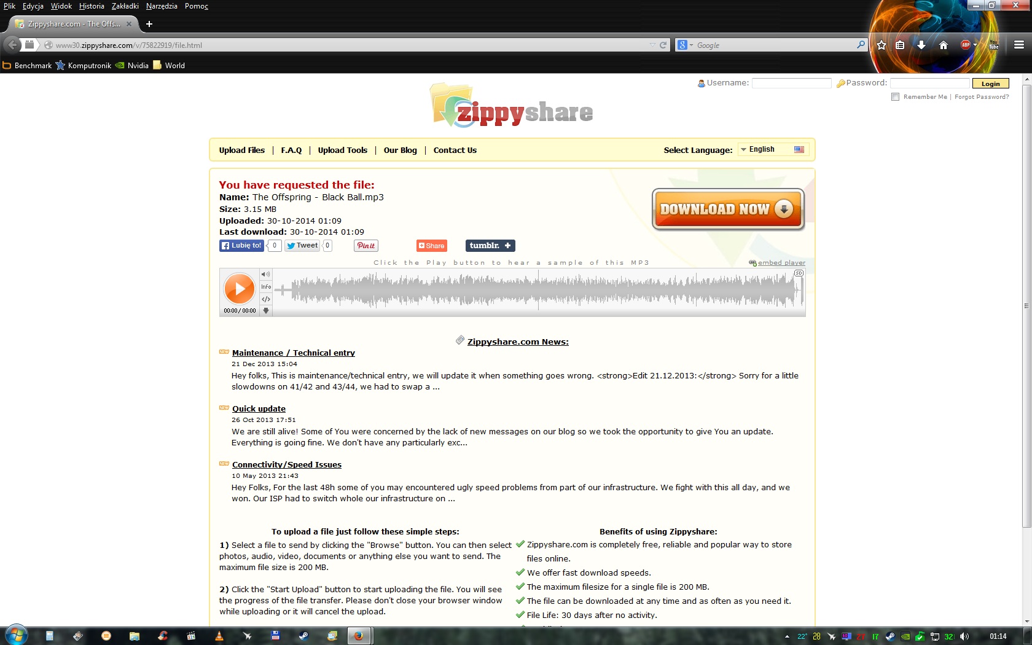Open the Nvidia bookmark
Image resolution: width=1032 pixels, height=645 pixels.
pos(132,66)
